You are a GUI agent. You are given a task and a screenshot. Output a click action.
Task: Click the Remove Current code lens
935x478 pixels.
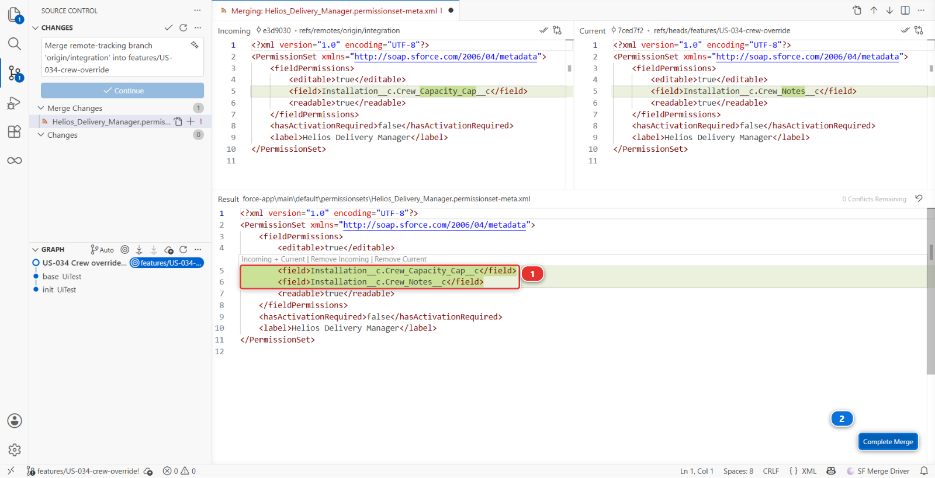click(400, 259)
